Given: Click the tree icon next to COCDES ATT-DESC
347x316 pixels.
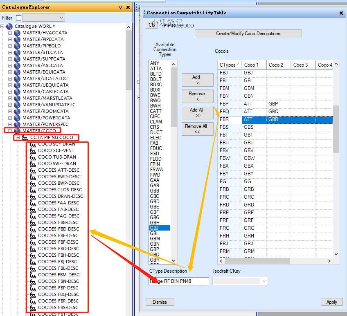Looking at the screenshot, I should [x=33, y=170].
